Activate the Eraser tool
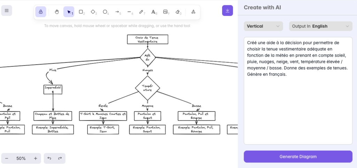This screenshot has width=357, height=168. [178, 12]
